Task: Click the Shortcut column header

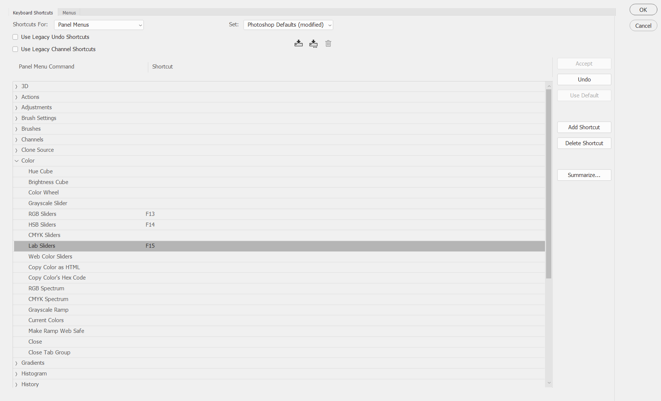Action: point(162,67)
